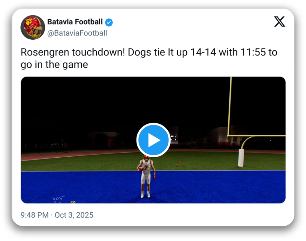Click the blue end zone turf

tap(215, 186)
